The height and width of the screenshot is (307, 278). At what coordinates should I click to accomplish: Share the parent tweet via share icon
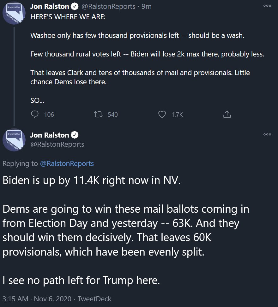[x=227, y=114]
